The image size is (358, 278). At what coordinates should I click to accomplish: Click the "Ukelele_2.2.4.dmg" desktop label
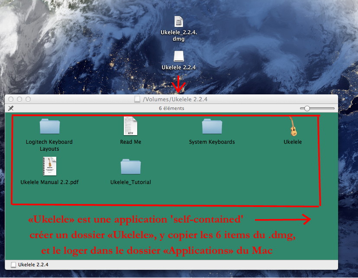tap(178, 36)
